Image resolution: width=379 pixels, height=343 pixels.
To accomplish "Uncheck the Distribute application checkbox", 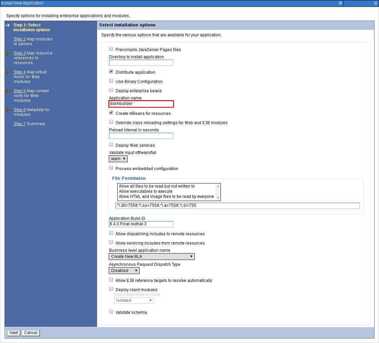I will tap(111, 72).
